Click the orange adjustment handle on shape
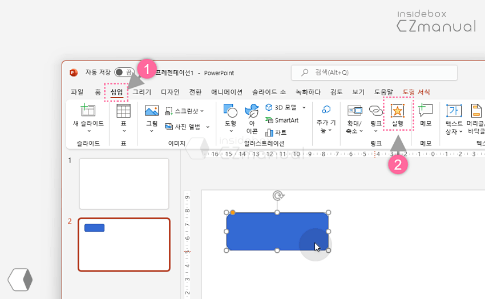 (x=233, y=212)
